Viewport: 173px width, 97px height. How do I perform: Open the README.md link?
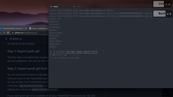point(16,39)
